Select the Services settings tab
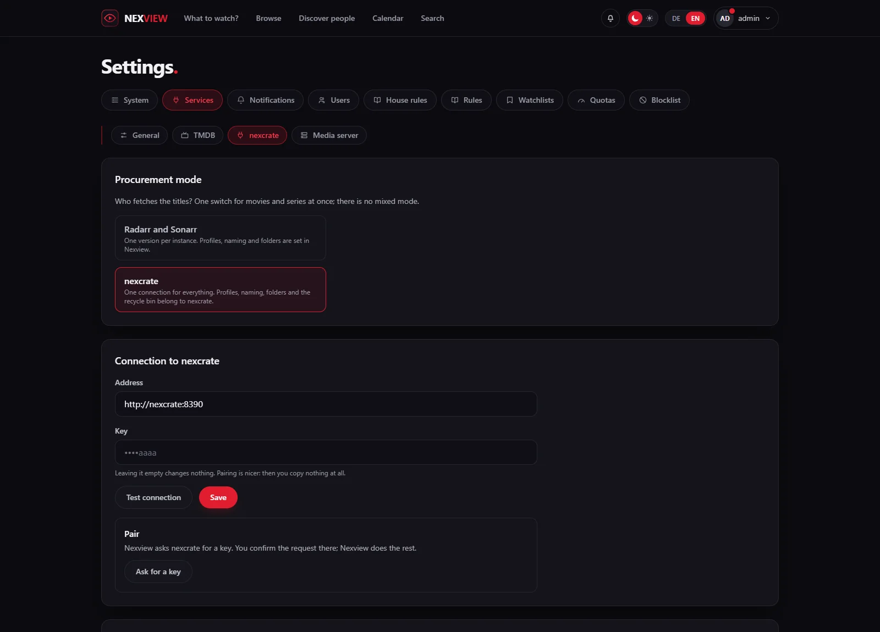 (193, 100)
